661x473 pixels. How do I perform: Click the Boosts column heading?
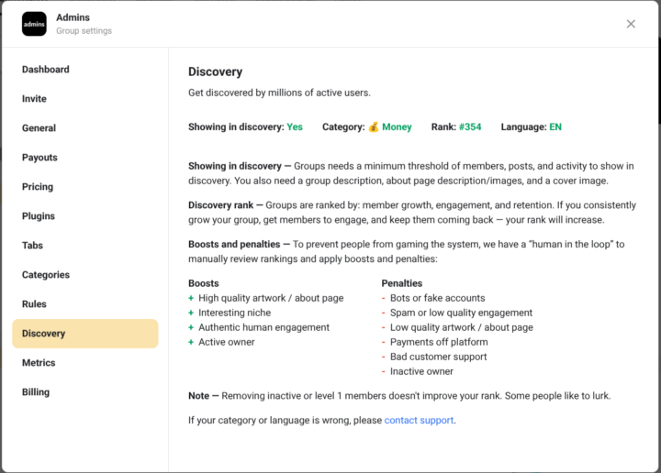204,283
